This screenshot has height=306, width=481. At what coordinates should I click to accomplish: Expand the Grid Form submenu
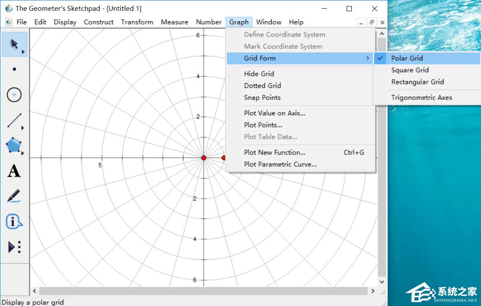coord(260,58)
